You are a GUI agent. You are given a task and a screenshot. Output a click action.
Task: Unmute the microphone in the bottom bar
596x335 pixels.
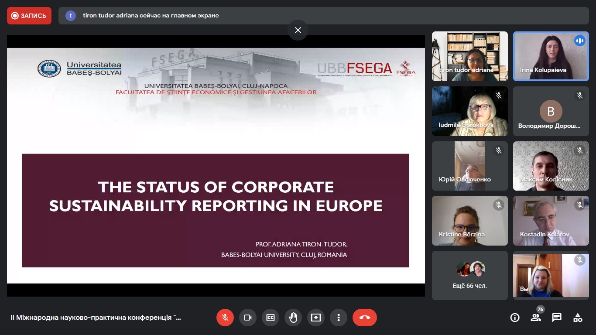pyautogui.click(x=225, y=318)
